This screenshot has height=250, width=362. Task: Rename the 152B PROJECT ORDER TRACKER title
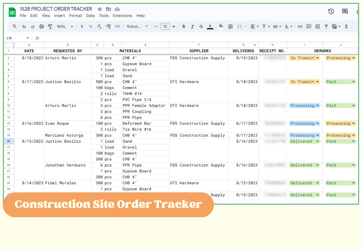[56, 9]
